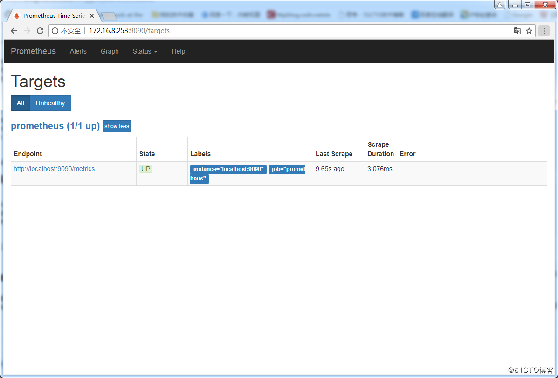Screen dimensions: 558x378
Task: Click the instance="localhost:9090" label
Action: 228,169
